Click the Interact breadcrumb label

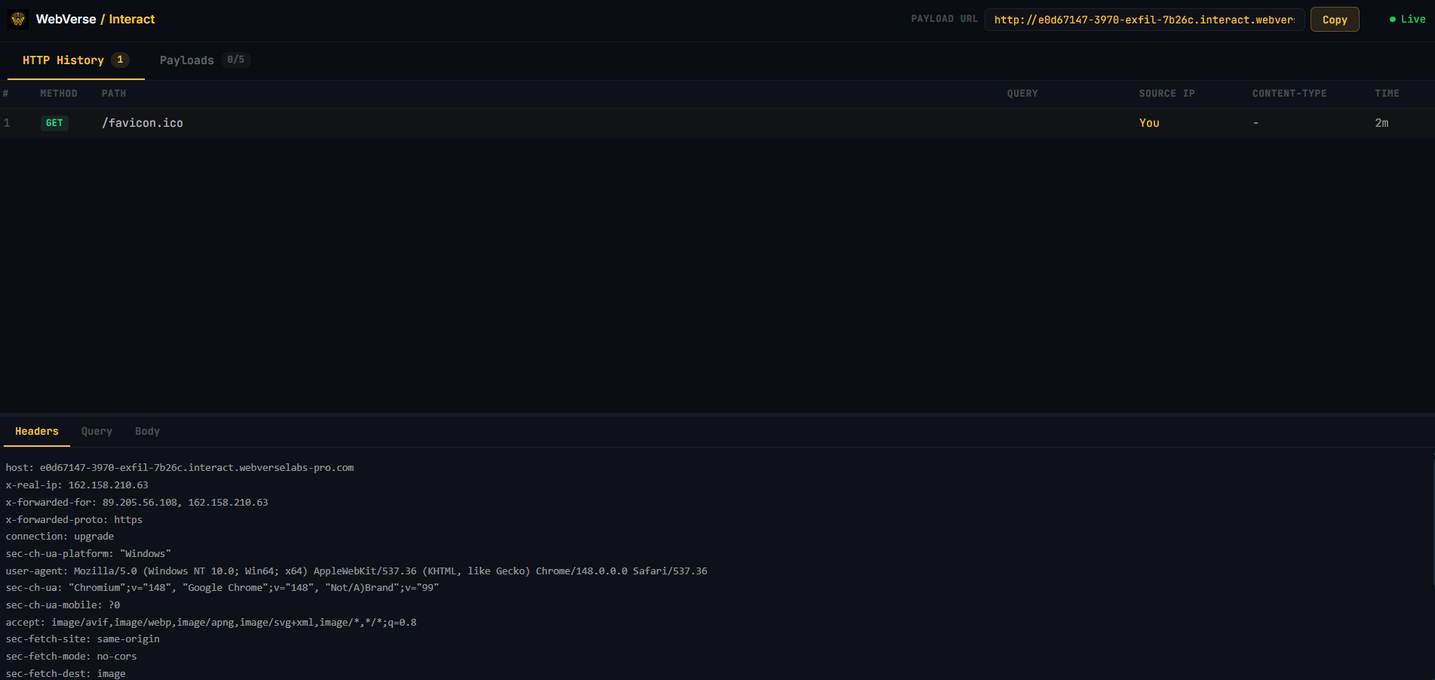click(132, 19)
